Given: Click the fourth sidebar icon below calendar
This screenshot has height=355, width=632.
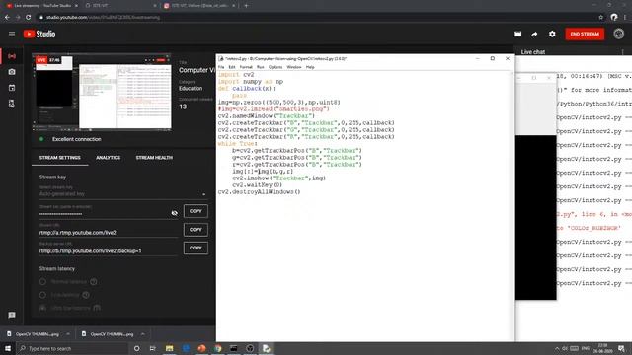Looking at the screenshot, I should [x=12, y=104].
